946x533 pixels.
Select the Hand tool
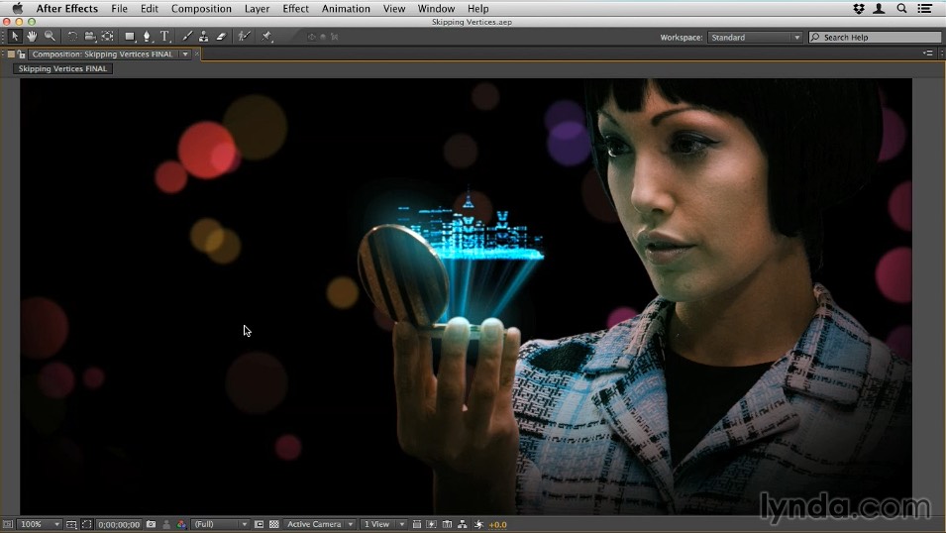(x=32, y=37)
